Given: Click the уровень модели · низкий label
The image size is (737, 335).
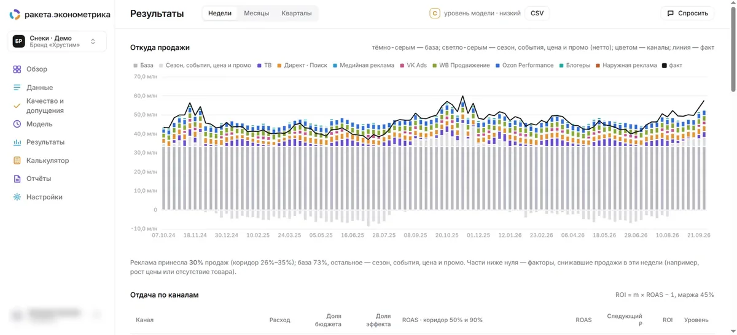Looking at the screenshot, I should point(482,13).
